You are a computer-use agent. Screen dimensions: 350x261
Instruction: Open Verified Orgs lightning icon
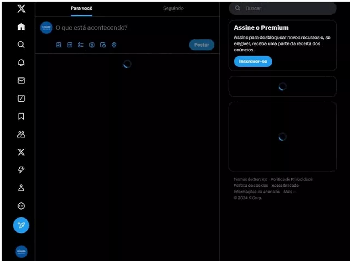pyautogui.click(x=21, y=170)
